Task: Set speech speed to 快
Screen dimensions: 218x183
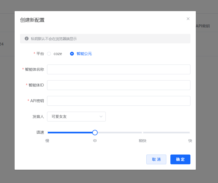Action: click(190, 132)
